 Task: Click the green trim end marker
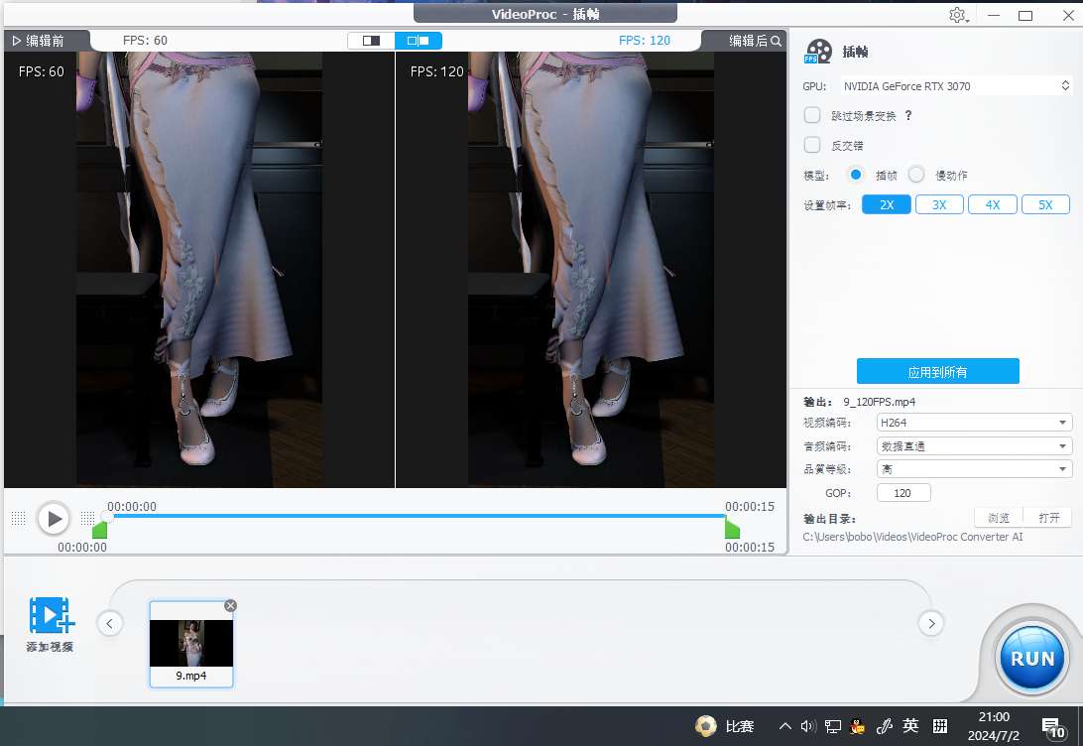(732, 529)
